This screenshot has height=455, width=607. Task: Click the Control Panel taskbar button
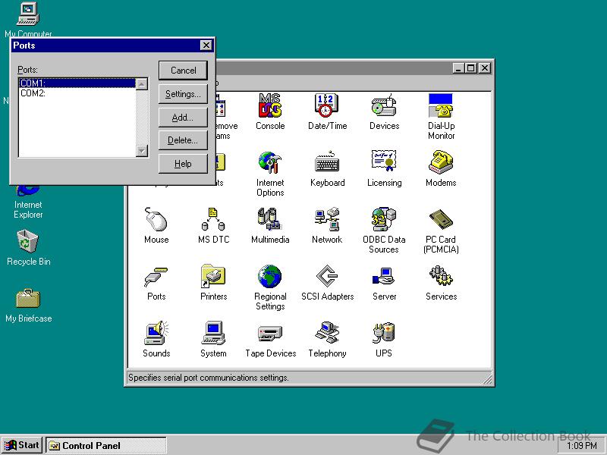tap(106, 445)
